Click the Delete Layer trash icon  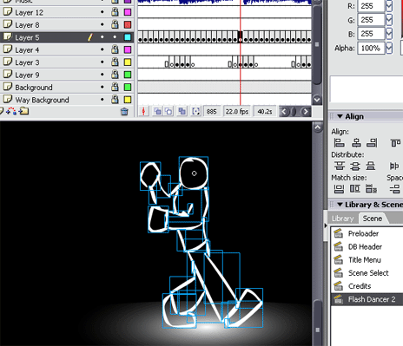pos(124,112)
